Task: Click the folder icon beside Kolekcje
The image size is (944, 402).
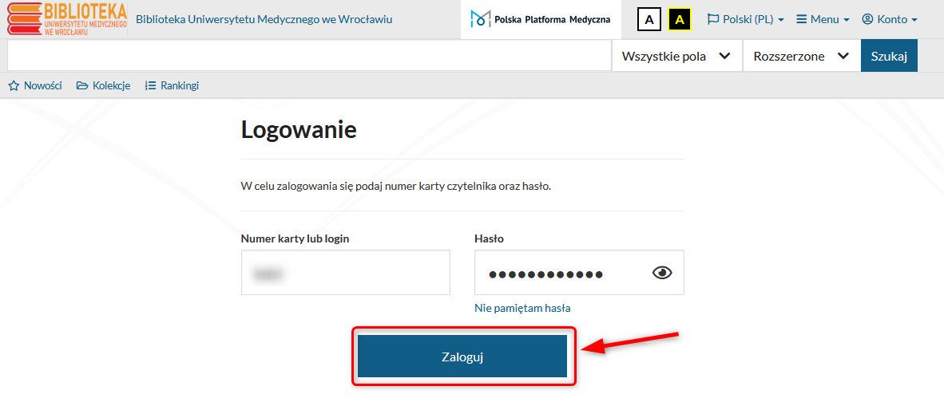Action: pyautogui.click(x=82, y=85)
